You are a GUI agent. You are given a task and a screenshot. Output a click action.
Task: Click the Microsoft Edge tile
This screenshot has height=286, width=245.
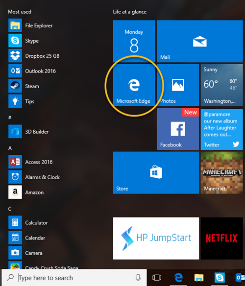[134, 85]
